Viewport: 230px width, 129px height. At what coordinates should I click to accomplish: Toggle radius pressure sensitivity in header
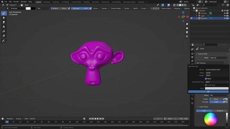(69, 9)
